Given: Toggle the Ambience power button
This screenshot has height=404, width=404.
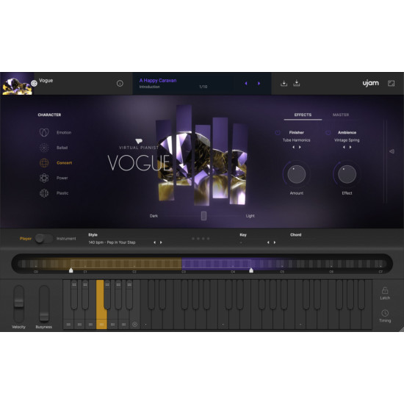Looking at the screenshot, I should pos(328,132).
